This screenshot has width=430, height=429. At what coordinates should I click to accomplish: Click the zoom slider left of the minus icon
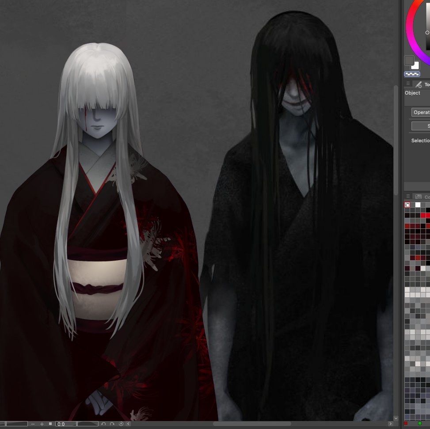[x=14, y=424]
